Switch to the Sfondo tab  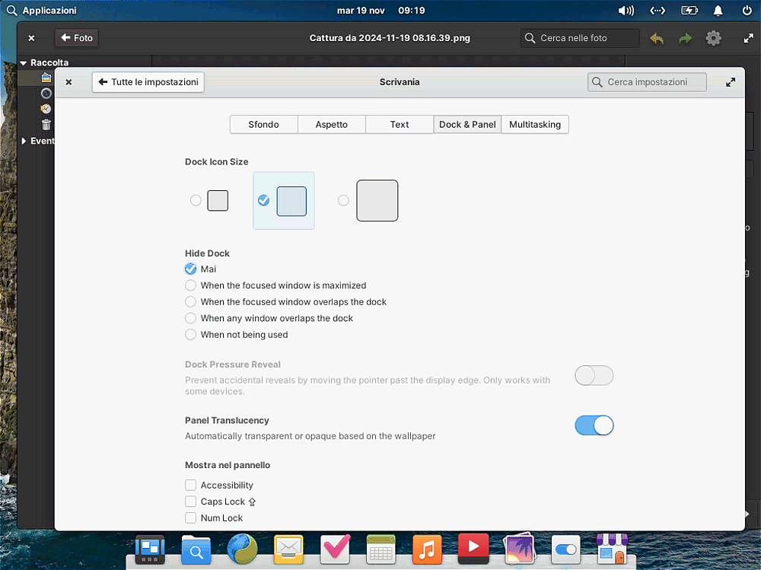(x=263, y=124)
